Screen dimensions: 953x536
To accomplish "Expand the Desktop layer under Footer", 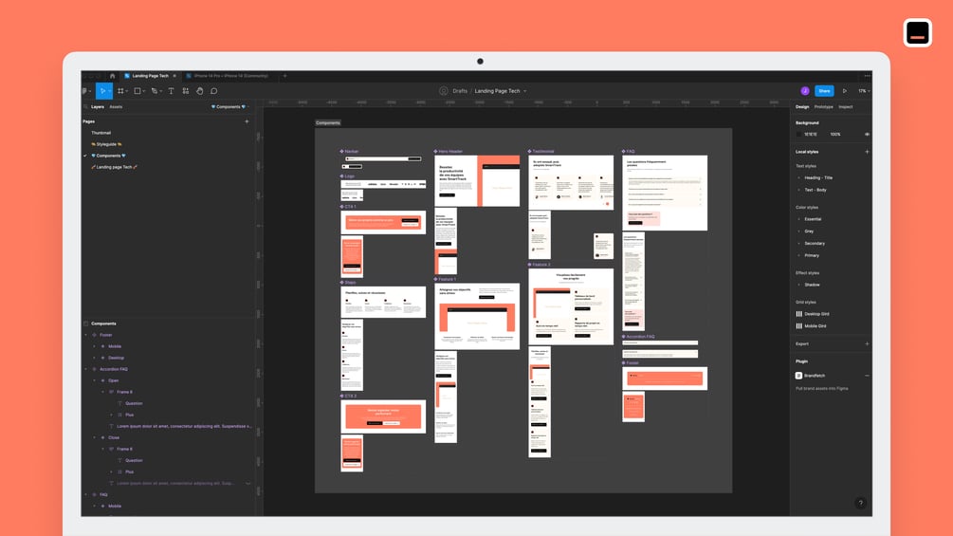I will 94,358.
